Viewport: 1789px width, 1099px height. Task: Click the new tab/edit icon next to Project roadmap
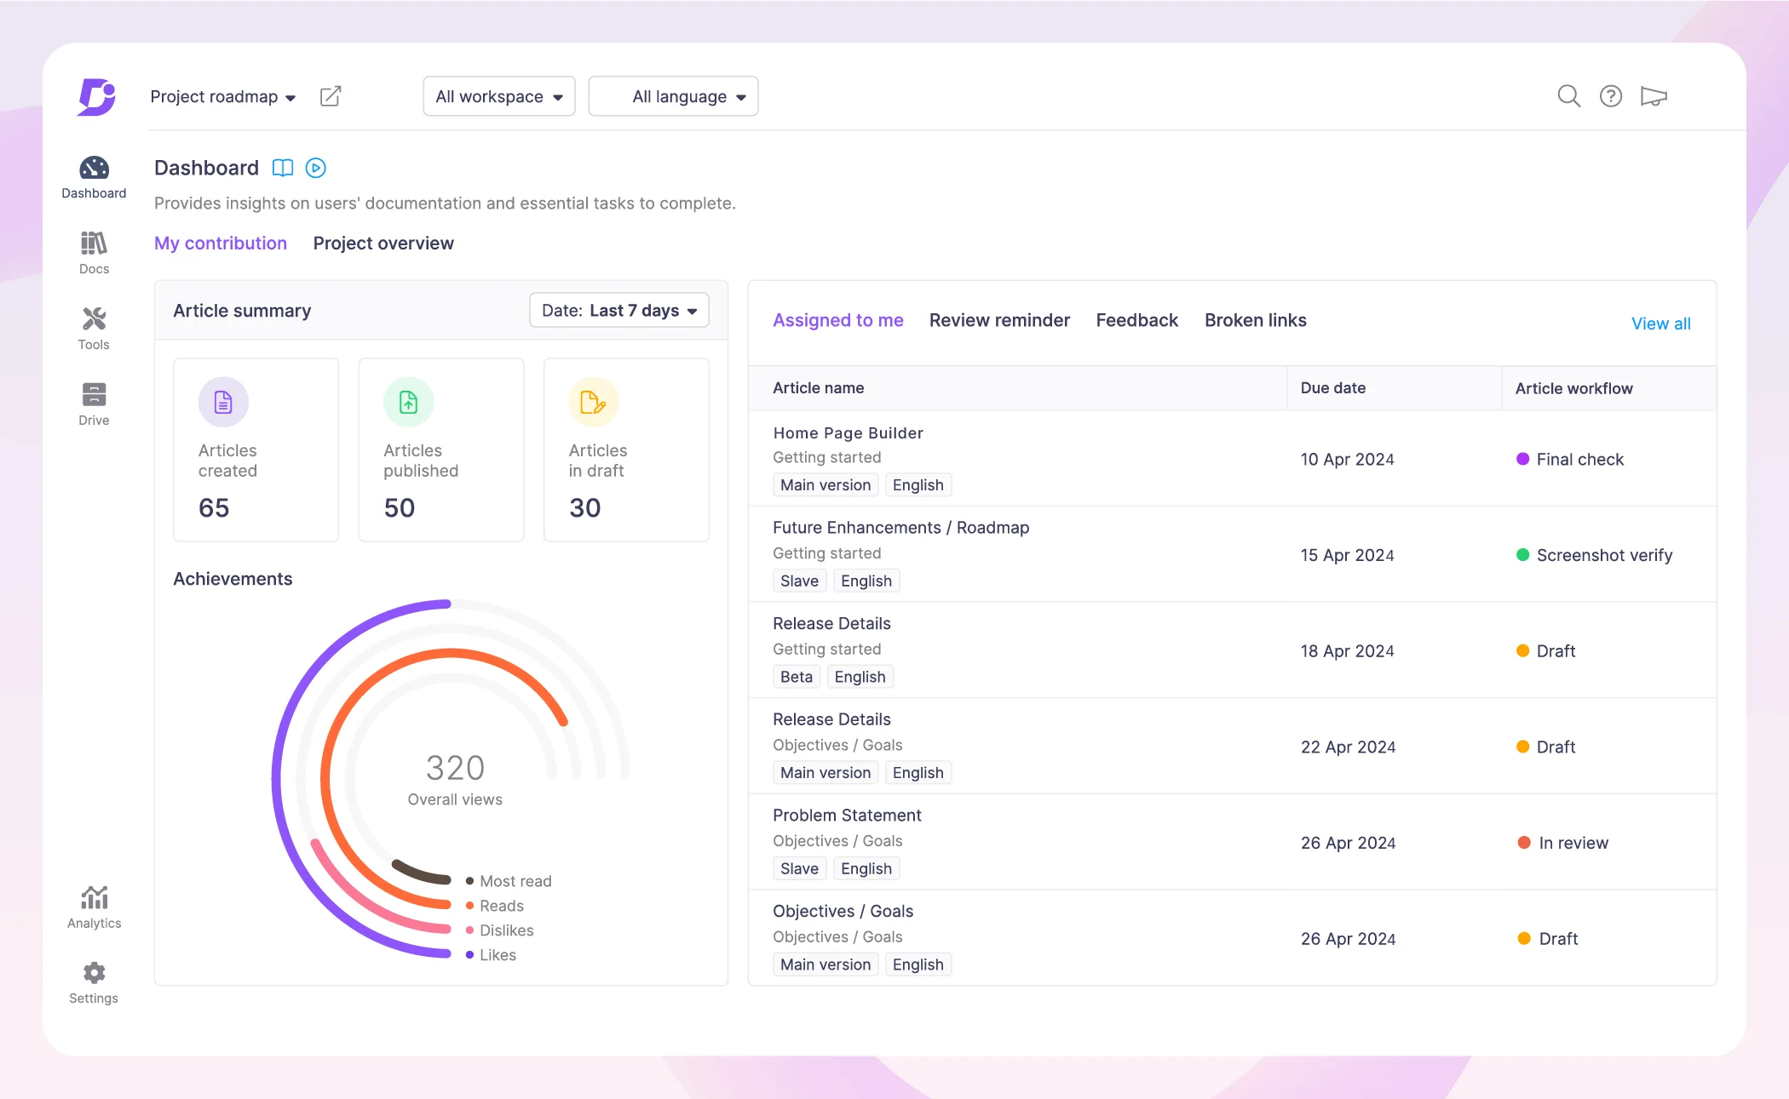[x=332, y=95]
